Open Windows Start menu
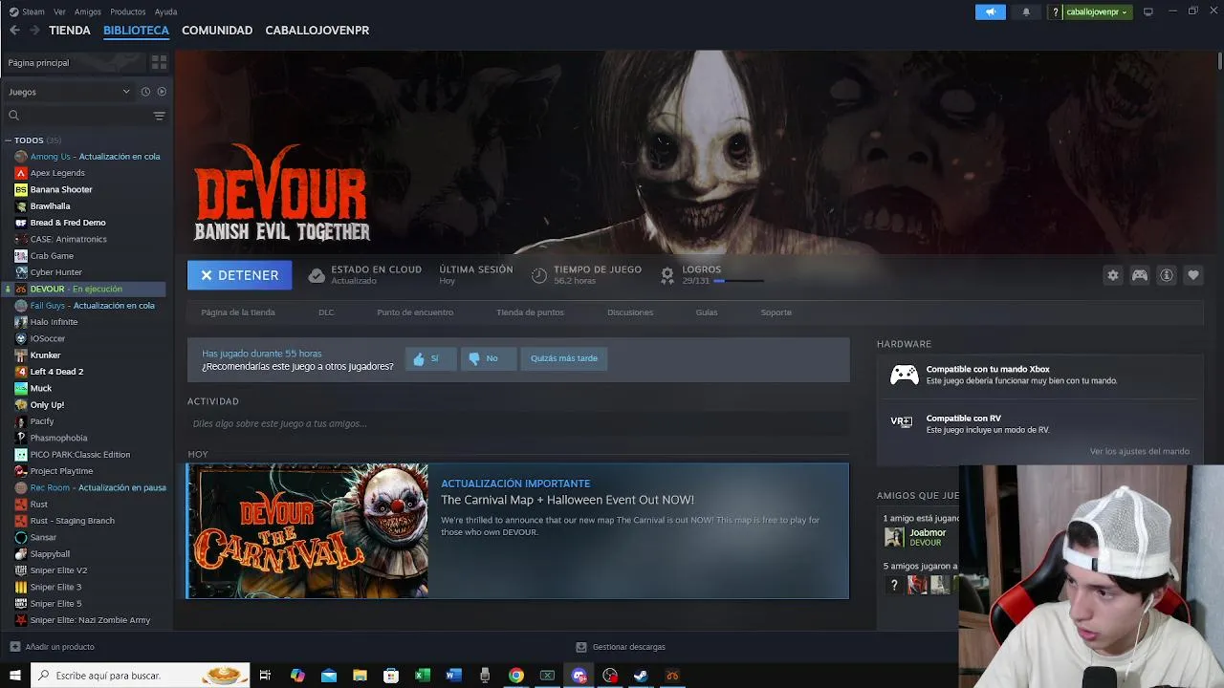Image resolution: width=1224 pixels, height=688 pixels. coord(14,676)
